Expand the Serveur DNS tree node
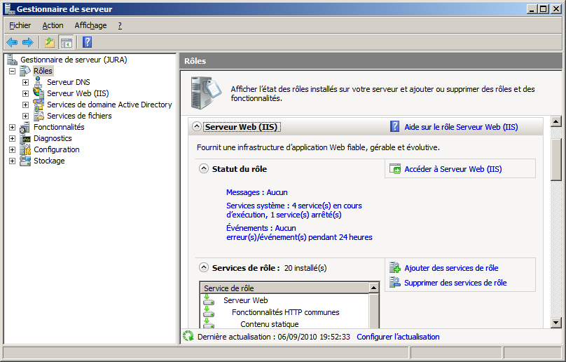 [26, 82]
